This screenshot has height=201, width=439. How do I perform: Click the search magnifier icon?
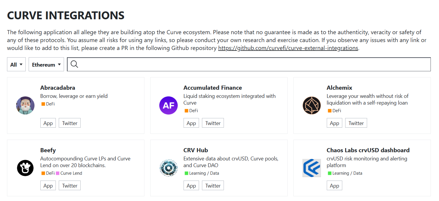coord(75,64)
